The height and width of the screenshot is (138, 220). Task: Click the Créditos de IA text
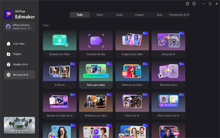22,28
